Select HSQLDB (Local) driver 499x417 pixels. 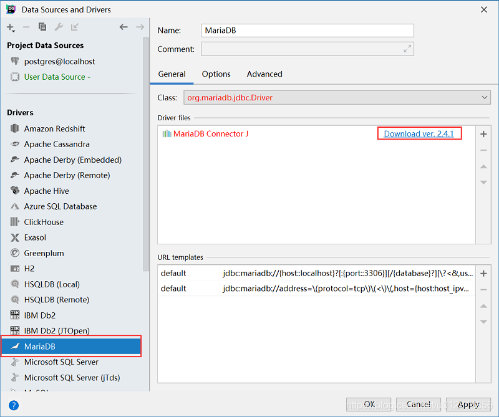pos(52,284)
